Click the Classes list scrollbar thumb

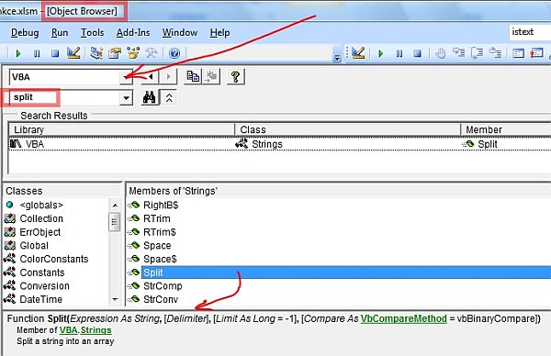point(115,221)
